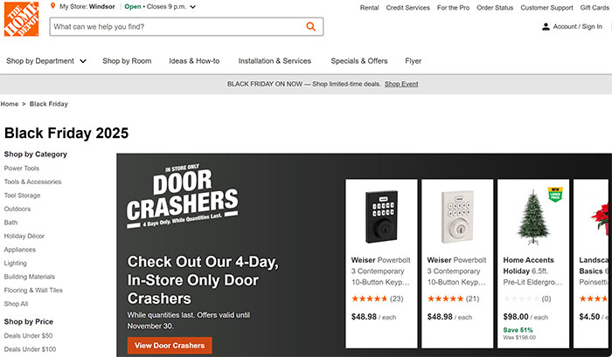Open Deals Under $50 filter
612x357 pixels.
click(x=28, y=336)
